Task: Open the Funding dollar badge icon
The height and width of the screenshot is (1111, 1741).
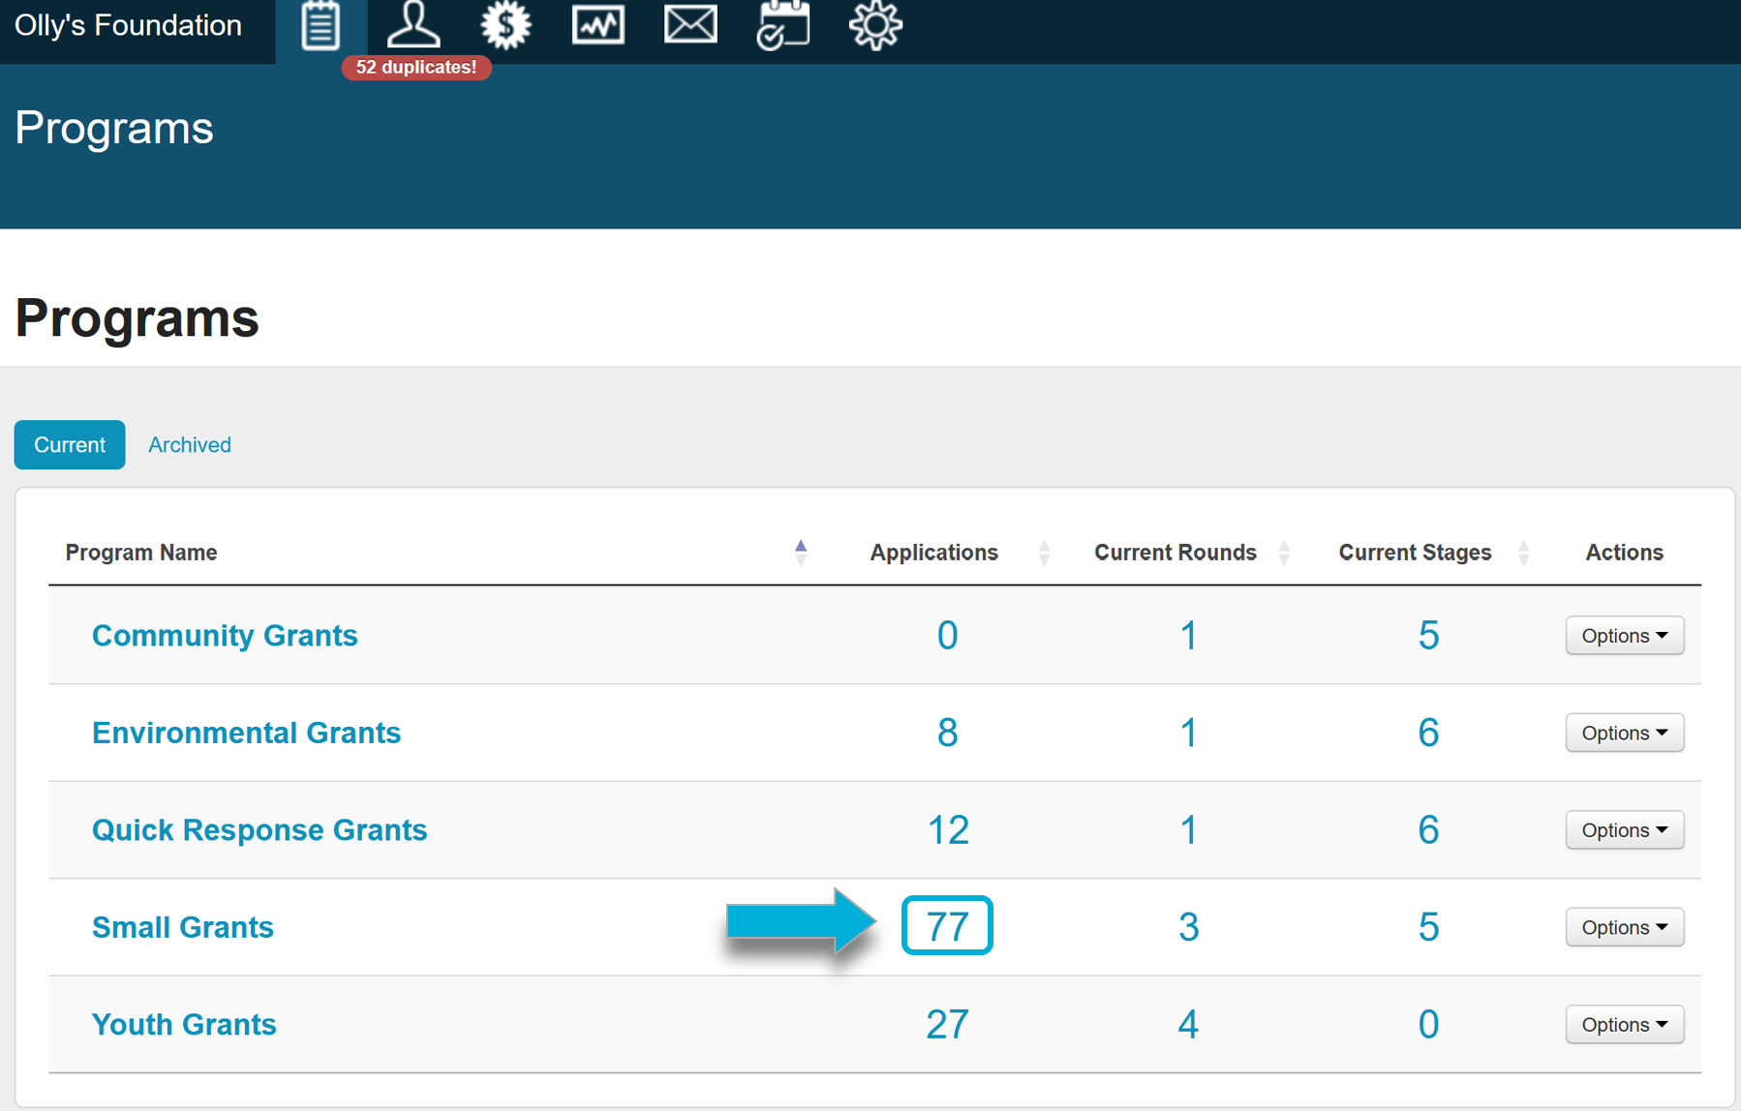Action: pos(505,26)
